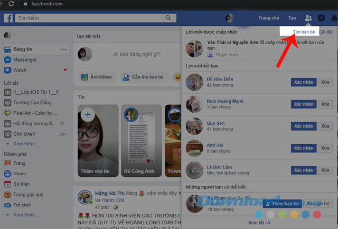338x229 pixels.
Task: Expand Xem thêm under Lối tắt
Action: (26, 144)
